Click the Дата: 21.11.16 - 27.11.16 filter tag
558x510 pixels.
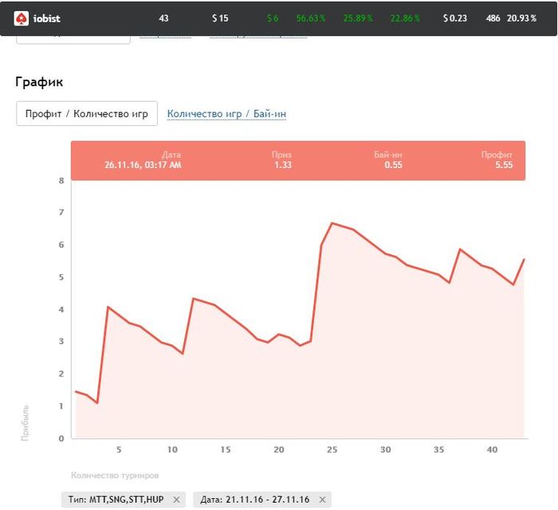(255, 500)
